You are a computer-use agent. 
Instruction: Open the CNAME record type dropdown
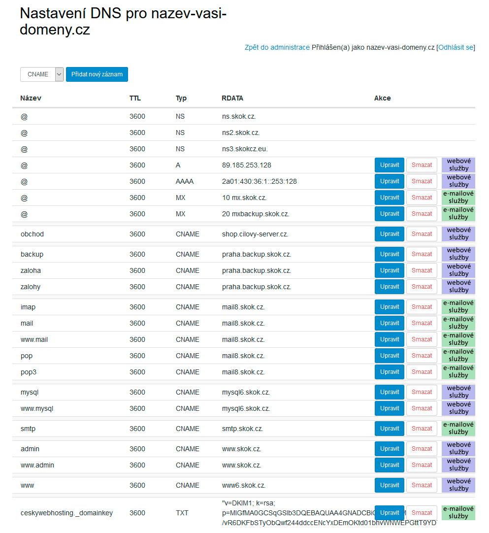pos(42,74)
